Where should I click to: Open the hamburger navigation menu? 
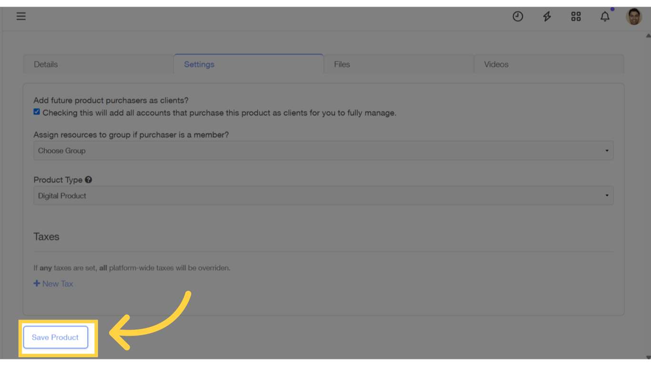click(21, 16)
